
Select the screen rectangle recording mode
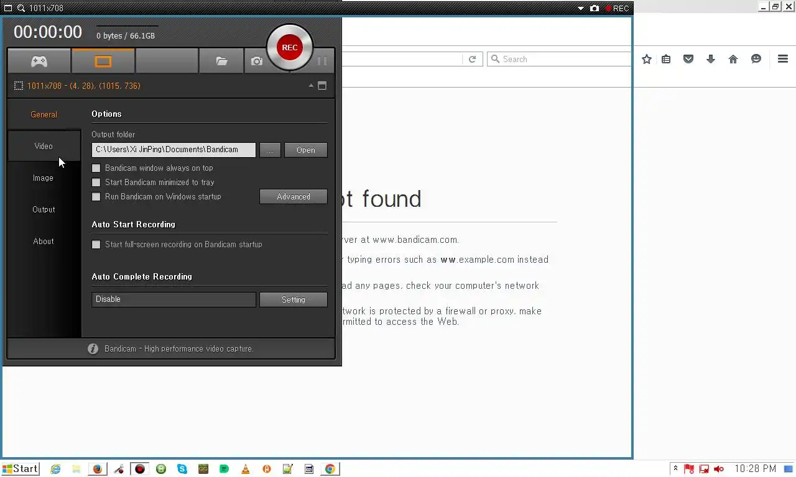[103, 61]
